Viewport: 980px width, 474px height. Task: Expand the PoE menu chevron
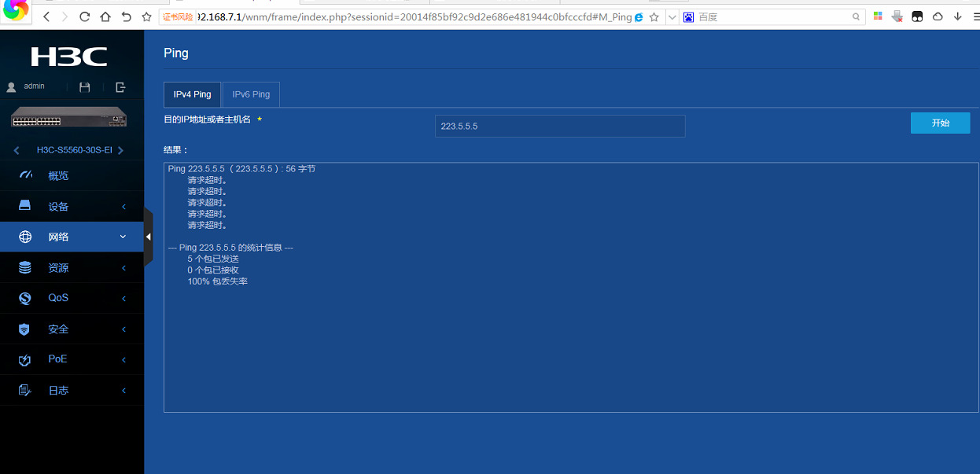(x=123, y=360)
